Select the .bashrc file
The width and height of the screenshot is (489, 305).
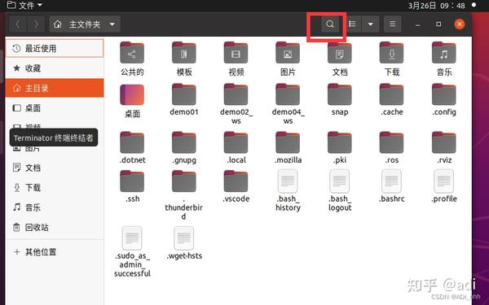[392, 186]
